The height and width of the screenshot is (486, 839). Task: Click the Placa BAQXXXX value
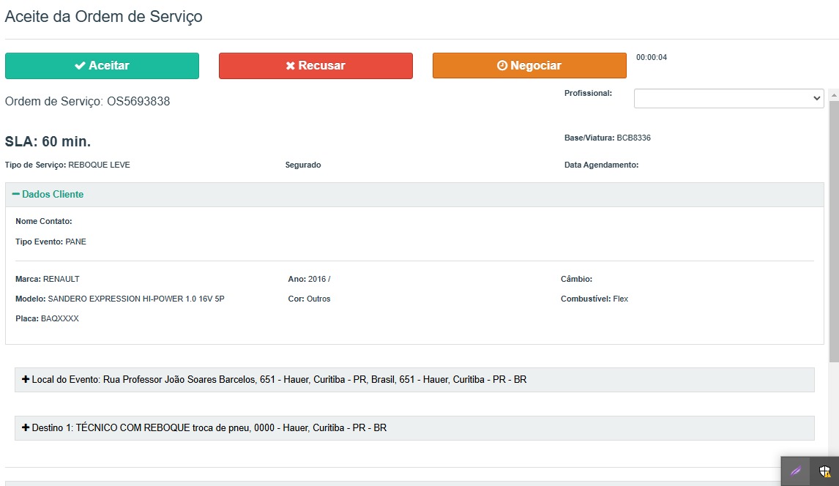pyautogui.click(x=59, y=318)
